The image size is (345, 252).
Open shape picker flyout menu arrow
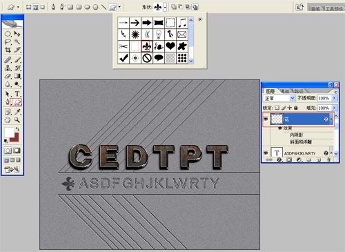click(200, 19)
